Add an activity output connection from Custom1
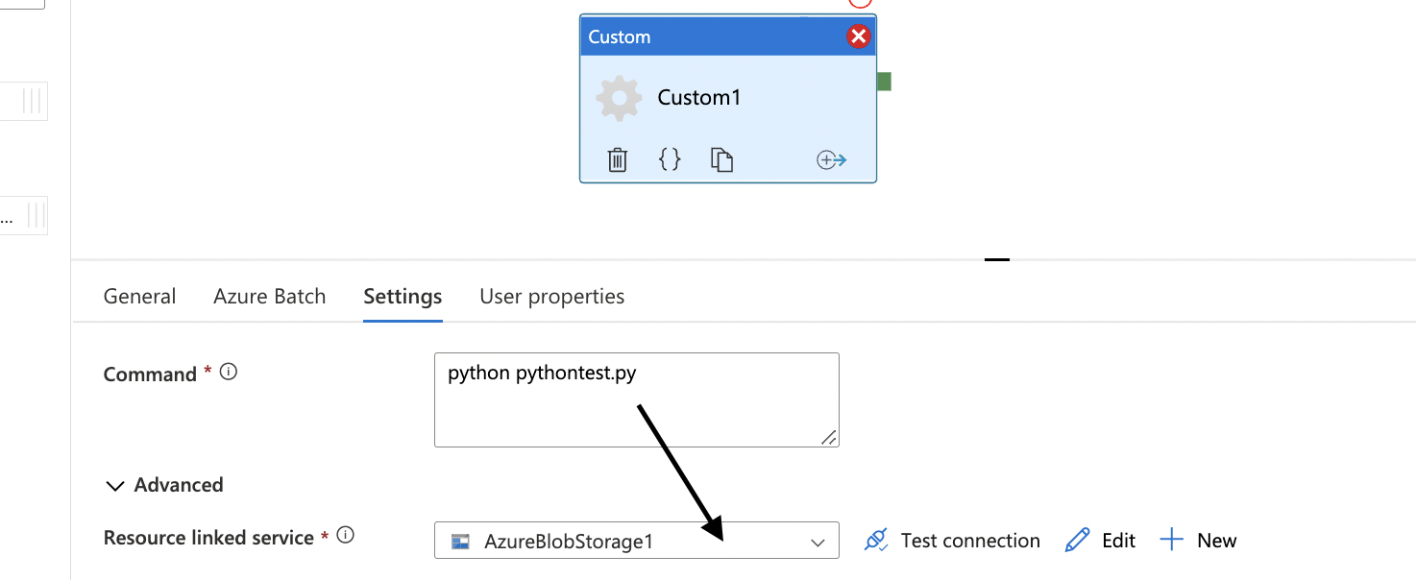 830,159
